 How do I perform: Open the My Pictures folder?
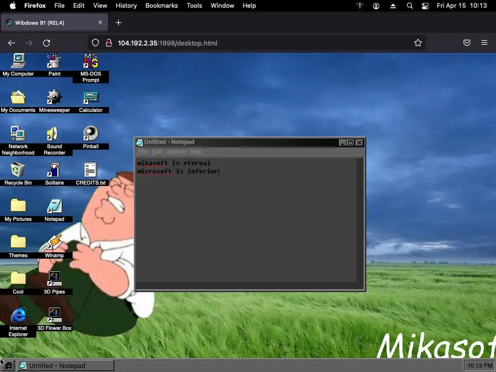click(18, 210)
